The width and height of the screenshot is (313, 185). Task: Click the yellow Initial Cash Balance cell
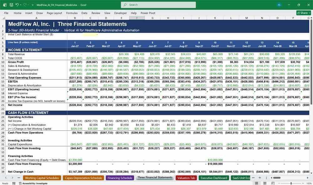(90, 34)
